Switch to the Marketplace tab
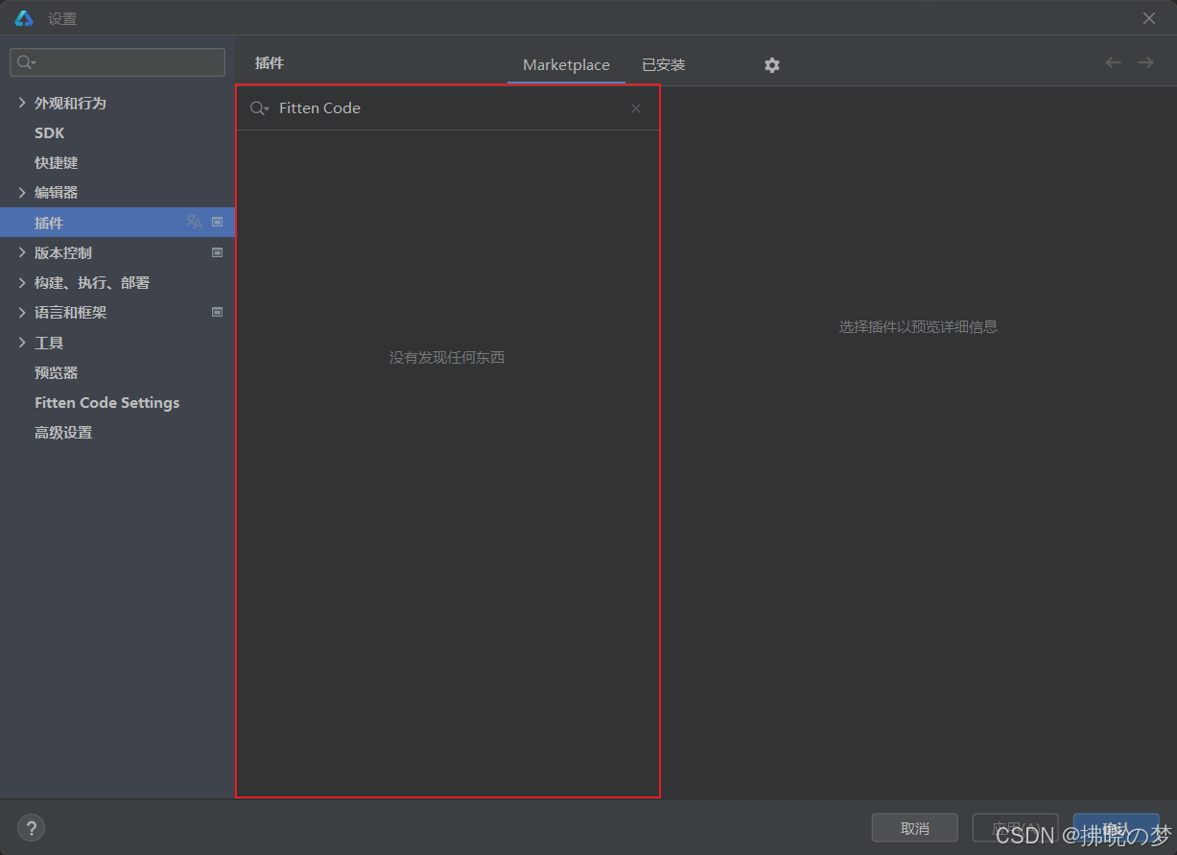The image size is (1177, 855). pyautogui.click(x=566, y=65)
